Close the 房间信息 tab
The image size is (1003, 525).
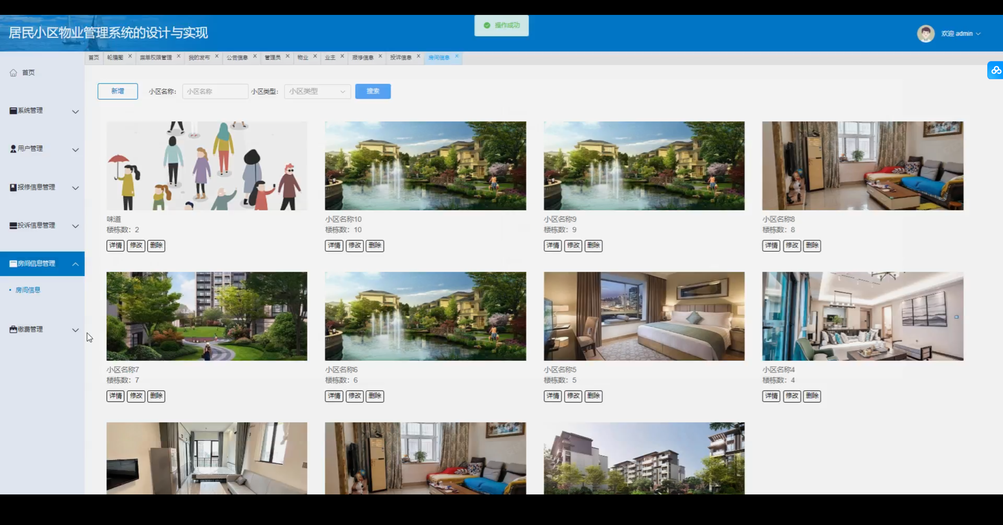click(x=457, y=56)
